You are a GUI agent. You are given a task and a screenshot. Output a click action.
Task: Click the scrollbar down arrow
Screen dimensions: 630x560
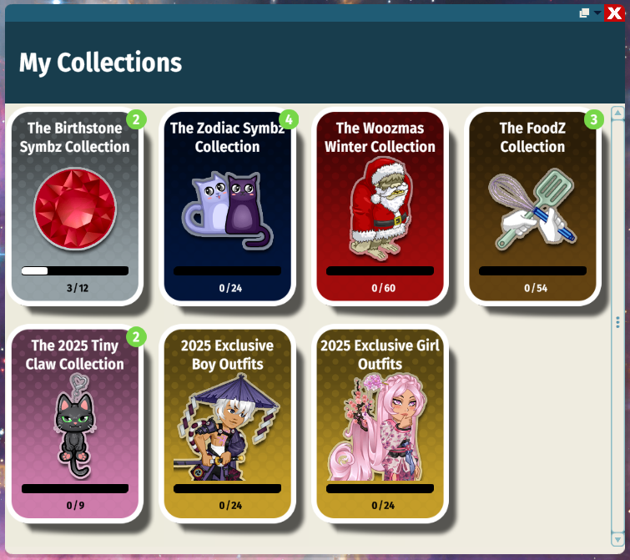(x=617, y=539)
